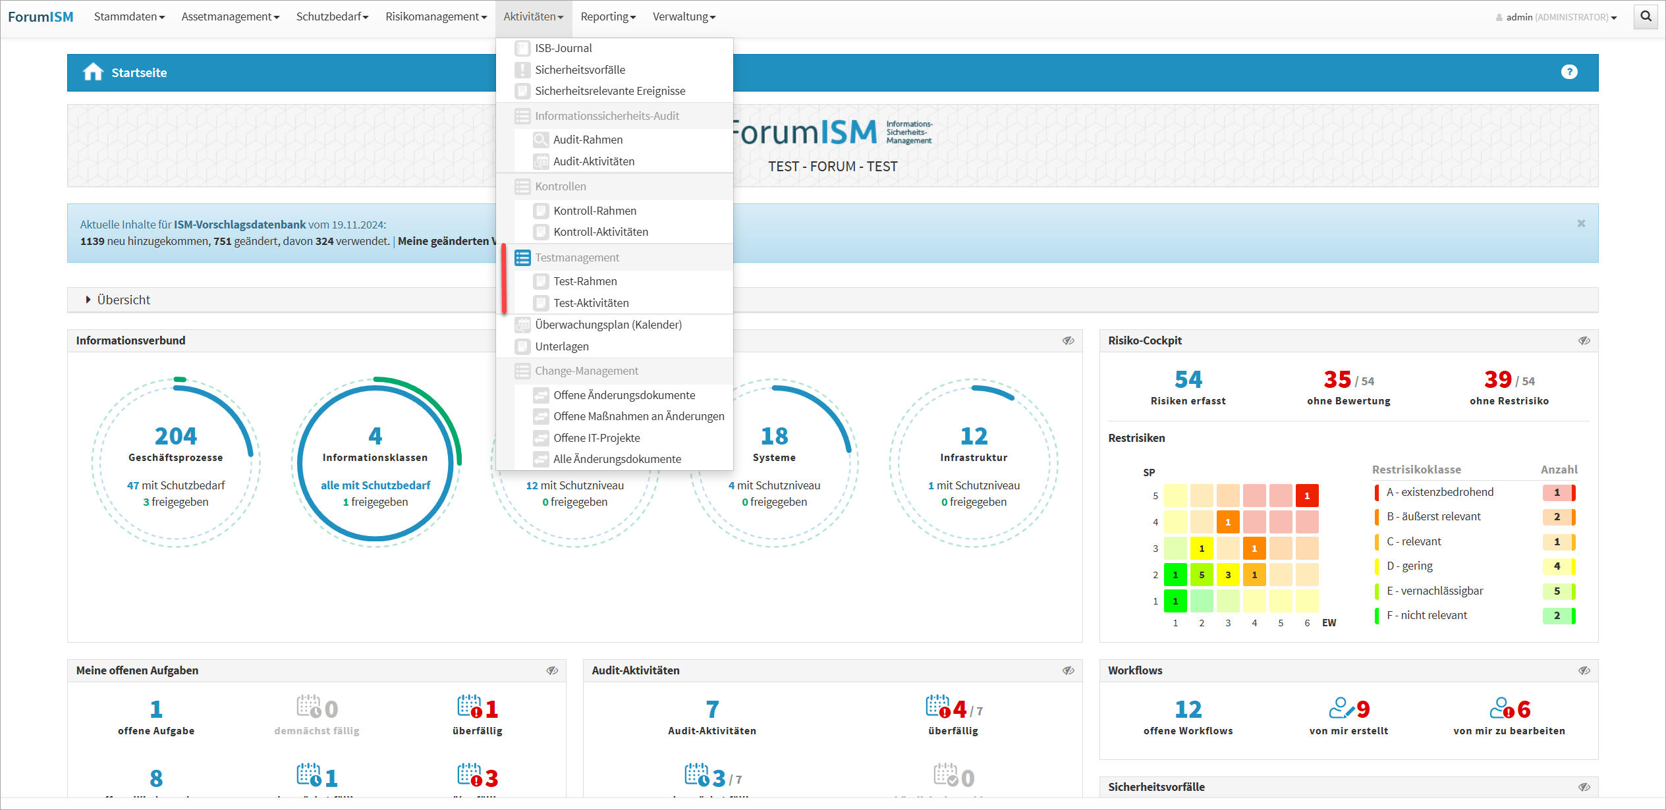
Task: Click the ISM-Vorschlagsdatenbank link
Action: [240, 225]
